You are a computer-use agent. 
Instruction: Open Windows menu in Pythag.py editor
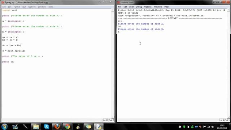(x=42, y=7)
